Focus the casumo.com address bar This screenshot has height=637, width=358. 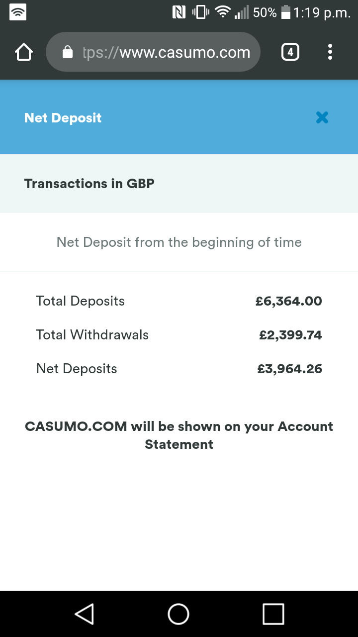pyautogui.click(x=153, y=52)
